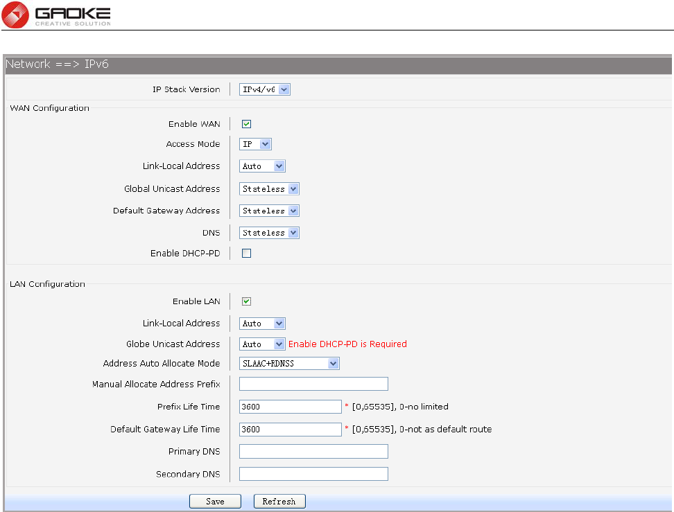
Task: Focus the Primary DNS input field
Action: (314, 452)
